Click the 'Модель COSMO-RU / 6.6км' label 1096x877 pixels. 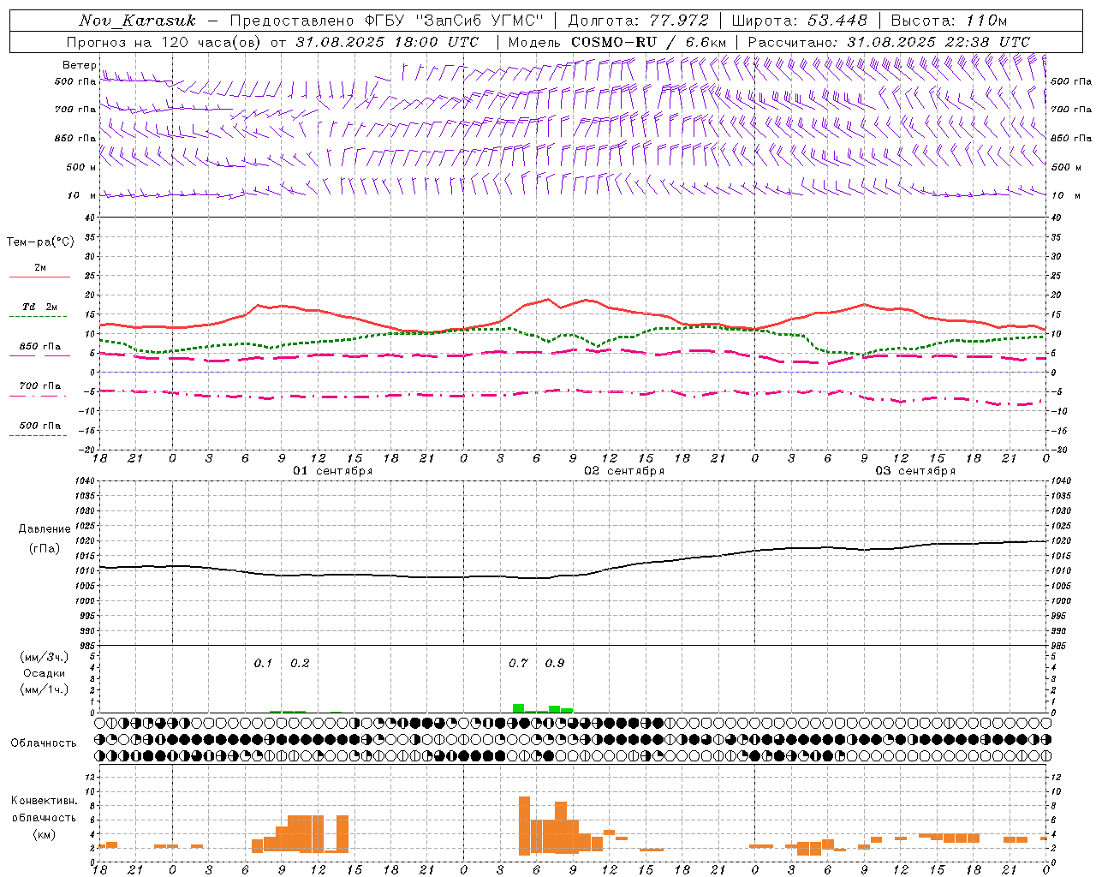616,42
